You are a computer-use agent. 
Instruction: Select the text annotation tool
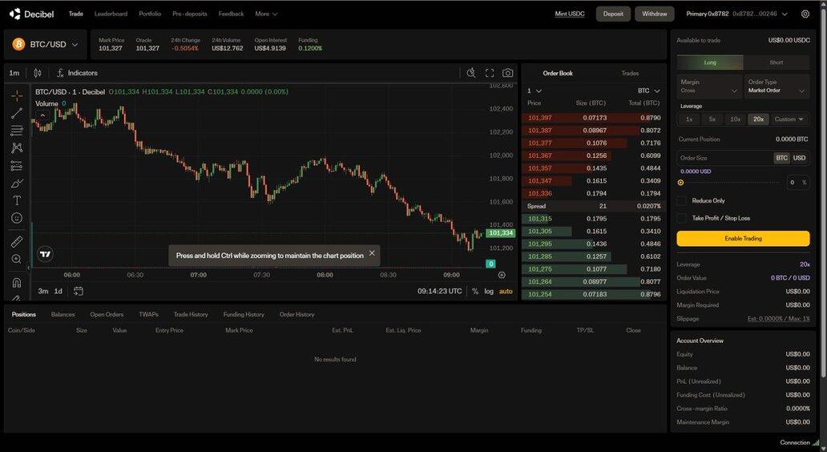coord(17,200)
